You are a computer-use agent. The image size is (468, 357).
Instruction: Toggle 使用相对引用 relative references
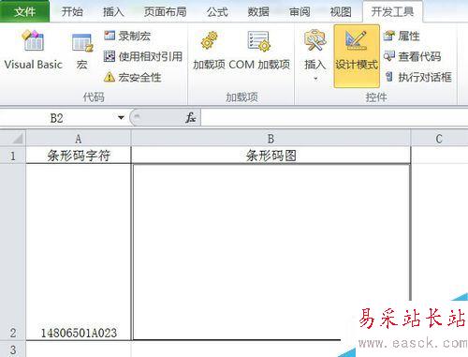[142, 56]
